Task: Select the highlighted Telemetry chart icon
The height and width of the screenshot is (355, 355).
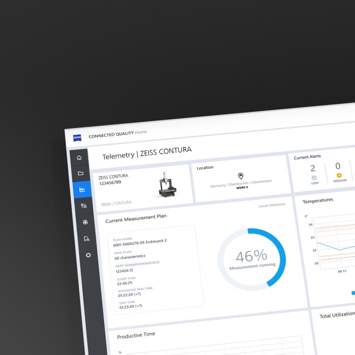Action: 82,189
